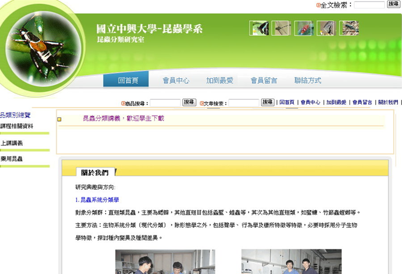Viewport: 402px width, 274px height.
Task: Click the butterfly thumbnail in header
Action: coord(259,28)
